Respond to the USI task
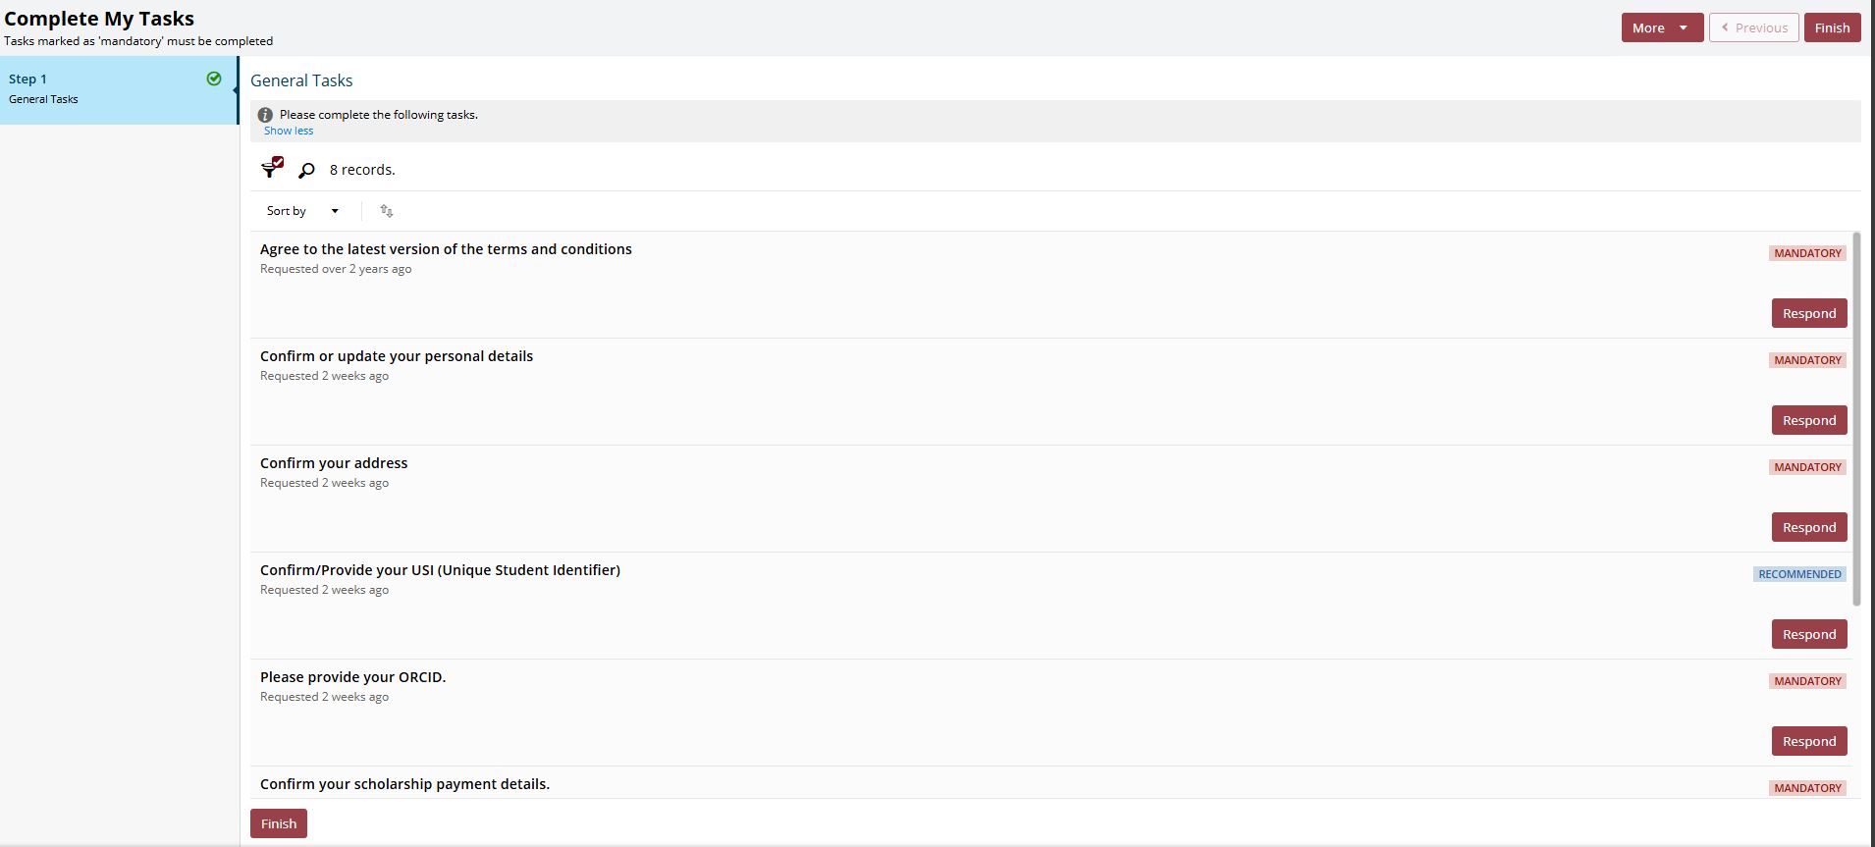 pos(1809,634)
